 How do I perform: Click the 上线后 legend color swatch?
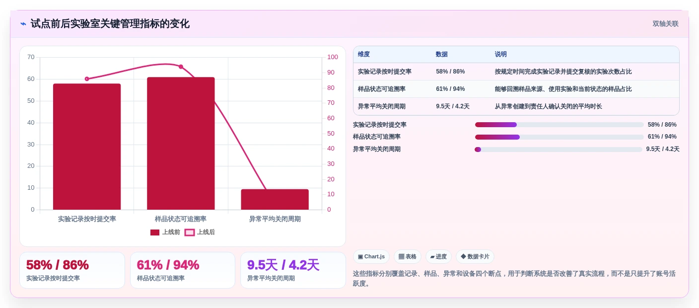pyautogui.click(x=190, y=232)
